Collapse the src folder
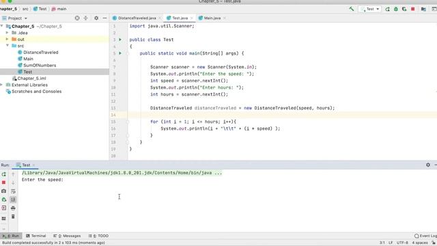The height and width of the screenshot is (246, 437). point(8,46)
